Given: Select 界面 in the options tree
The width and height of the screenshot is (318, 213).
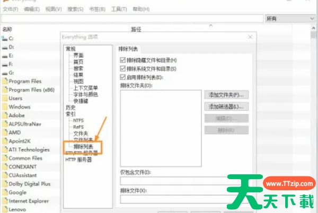Looking at the screenshot, I should [78, 55].
